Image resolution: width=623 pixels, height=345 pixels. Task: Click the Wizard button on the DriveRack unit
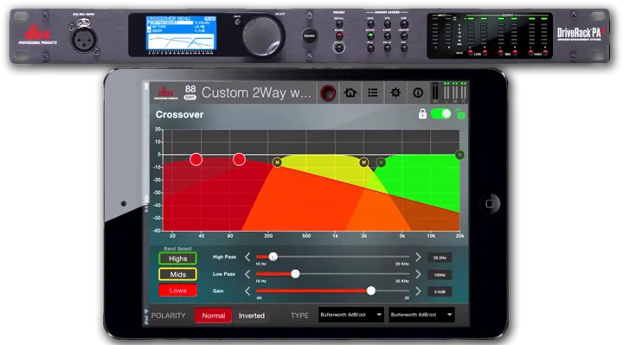click(x=310, y=35)
